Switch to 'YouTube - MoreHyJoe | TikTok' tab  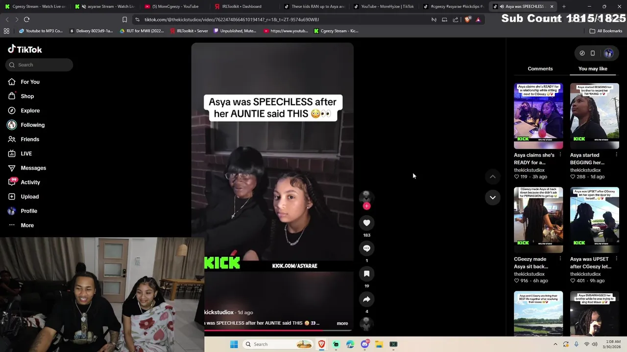pos(386,6)
